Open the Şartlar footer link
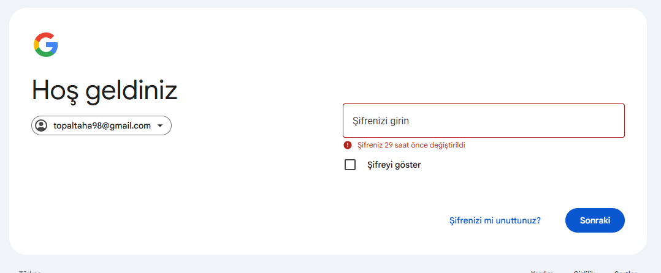This screenshot has width=661, height=273. [625, 272]
